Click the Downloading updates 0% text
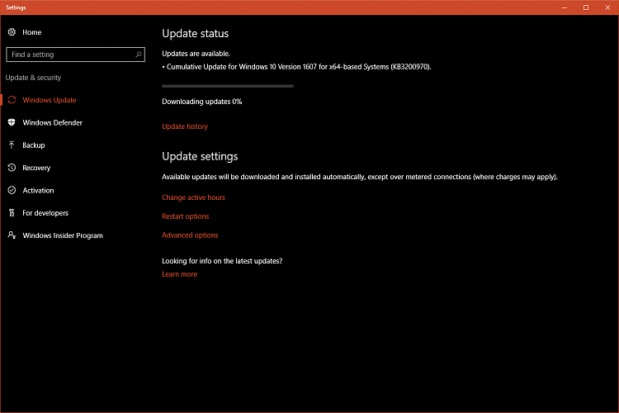 (202, 102)
